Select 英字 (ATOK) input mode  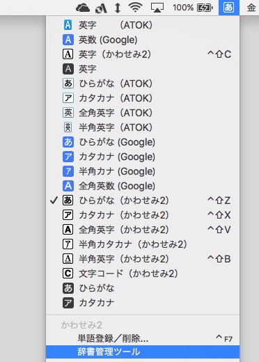143,25
